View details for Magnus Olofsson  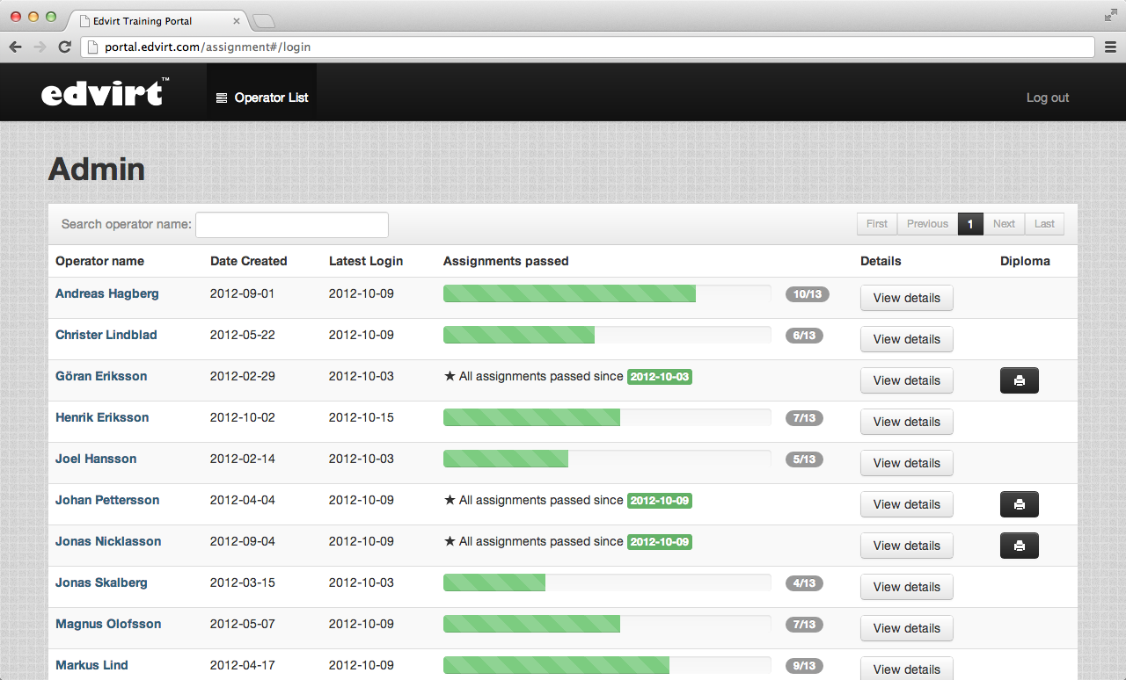[x=907, y=628]
